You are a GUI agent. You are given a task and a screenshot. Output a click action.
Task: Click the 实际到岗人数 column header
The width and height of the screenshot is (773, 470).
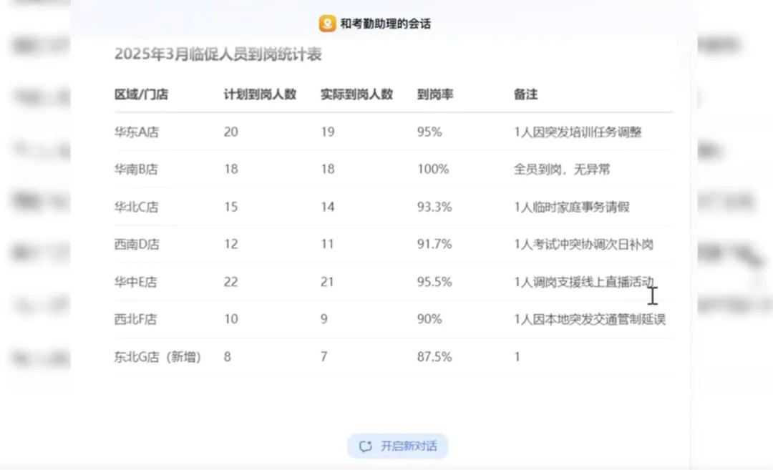[356, 94]
